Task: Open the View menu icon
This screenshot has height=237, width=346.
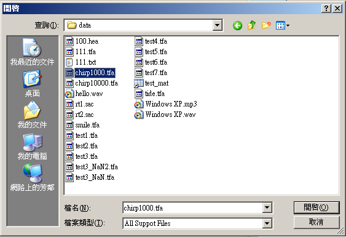Action: [283, 25]
